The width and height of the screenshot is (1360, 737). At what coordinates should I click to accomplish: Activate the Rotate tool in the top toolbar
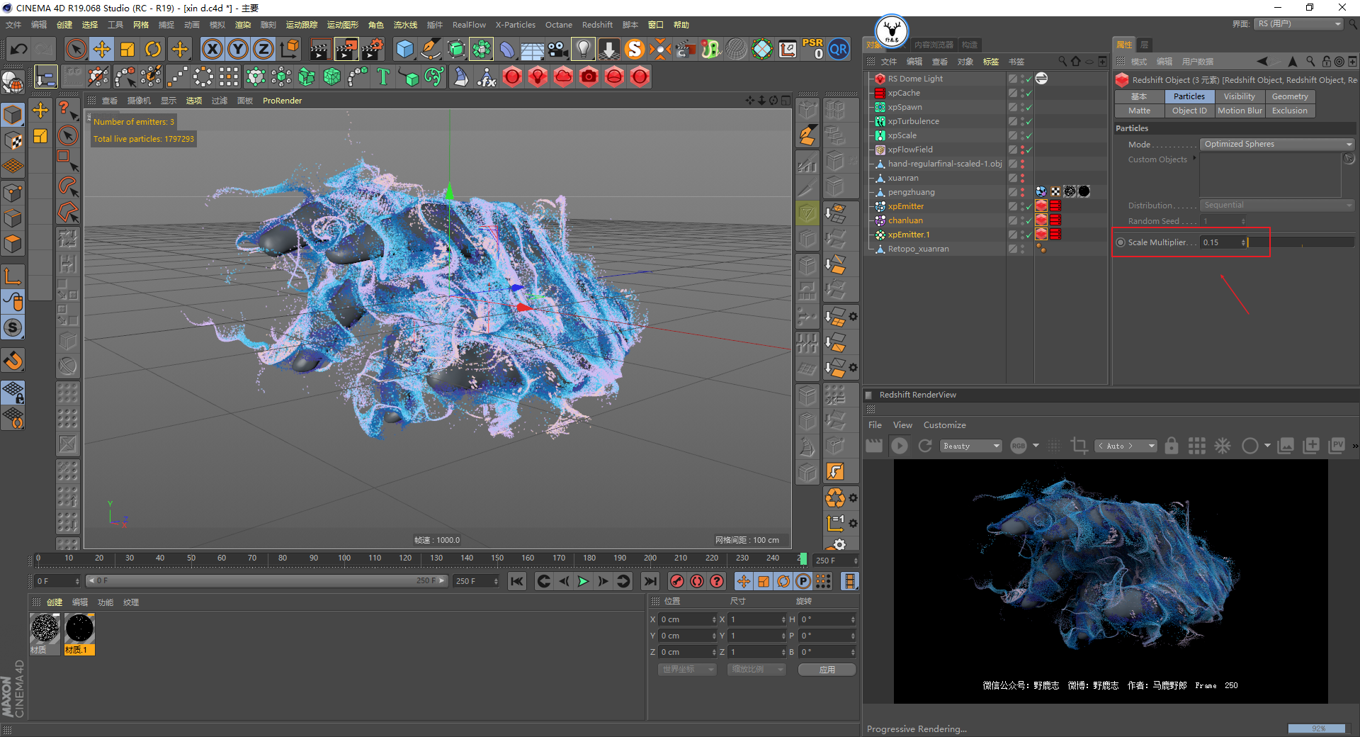point(153,49)
